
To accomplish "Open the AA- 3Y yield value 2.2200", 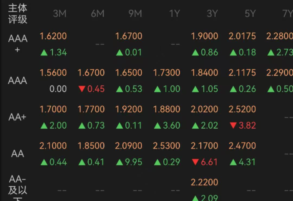I will pyautogui.click(x=204, y=182).
